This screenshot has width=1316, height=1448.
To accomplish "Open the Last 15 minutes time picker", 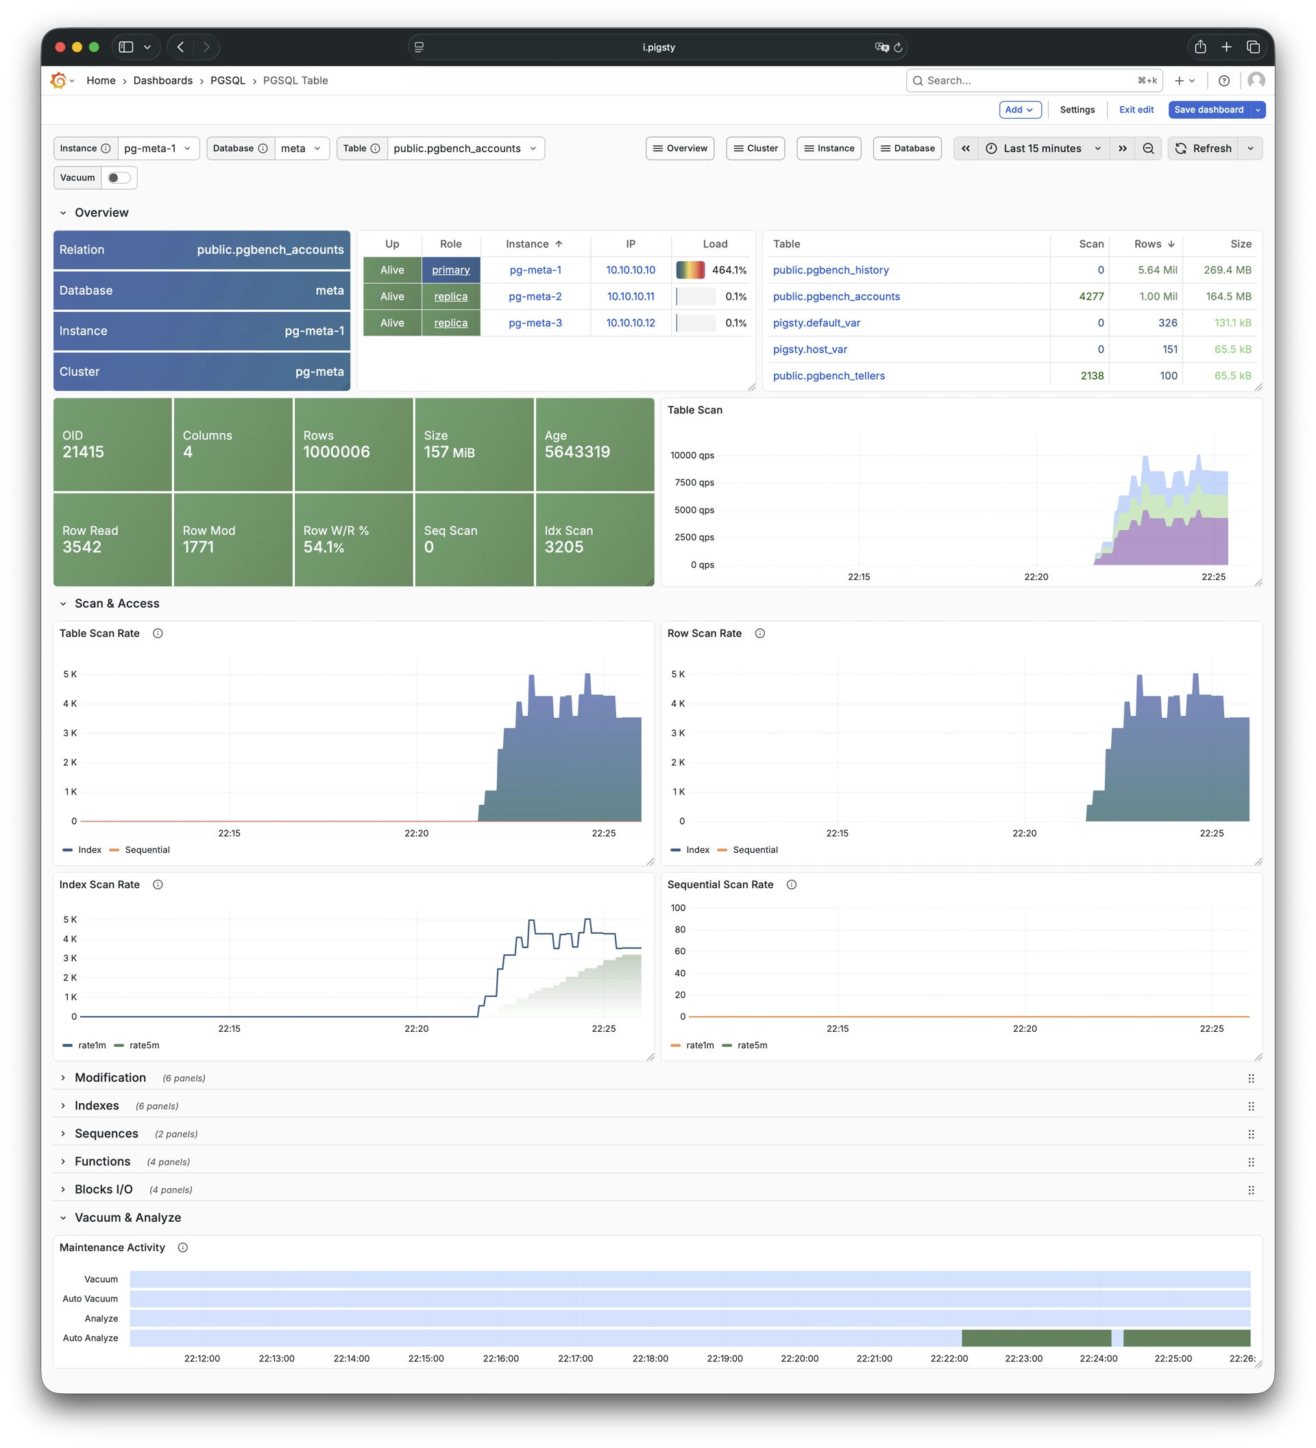I will pyautogui.click(x=1043, y=149).
